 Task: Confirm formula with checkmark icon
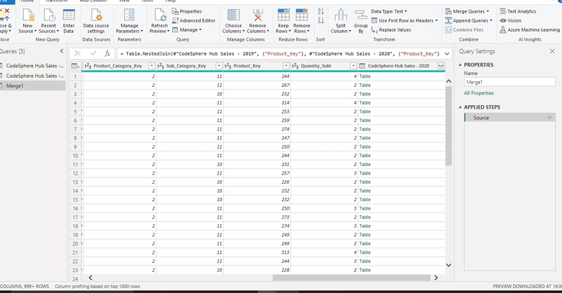[x=93, y=54]
